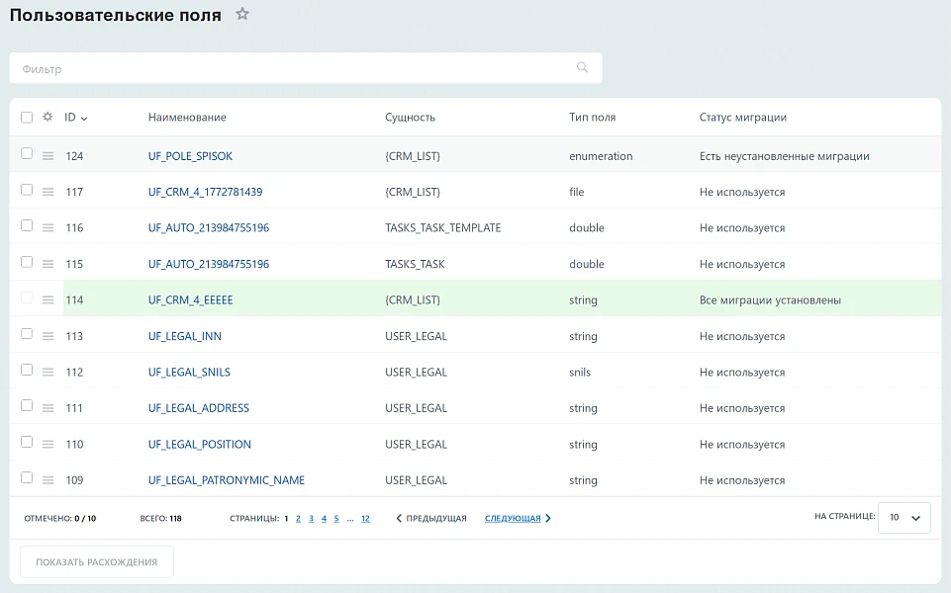Open the UF_LEGAL_POSITION field link
Screen dimensions: 951x593
click(x=200, y=444)
